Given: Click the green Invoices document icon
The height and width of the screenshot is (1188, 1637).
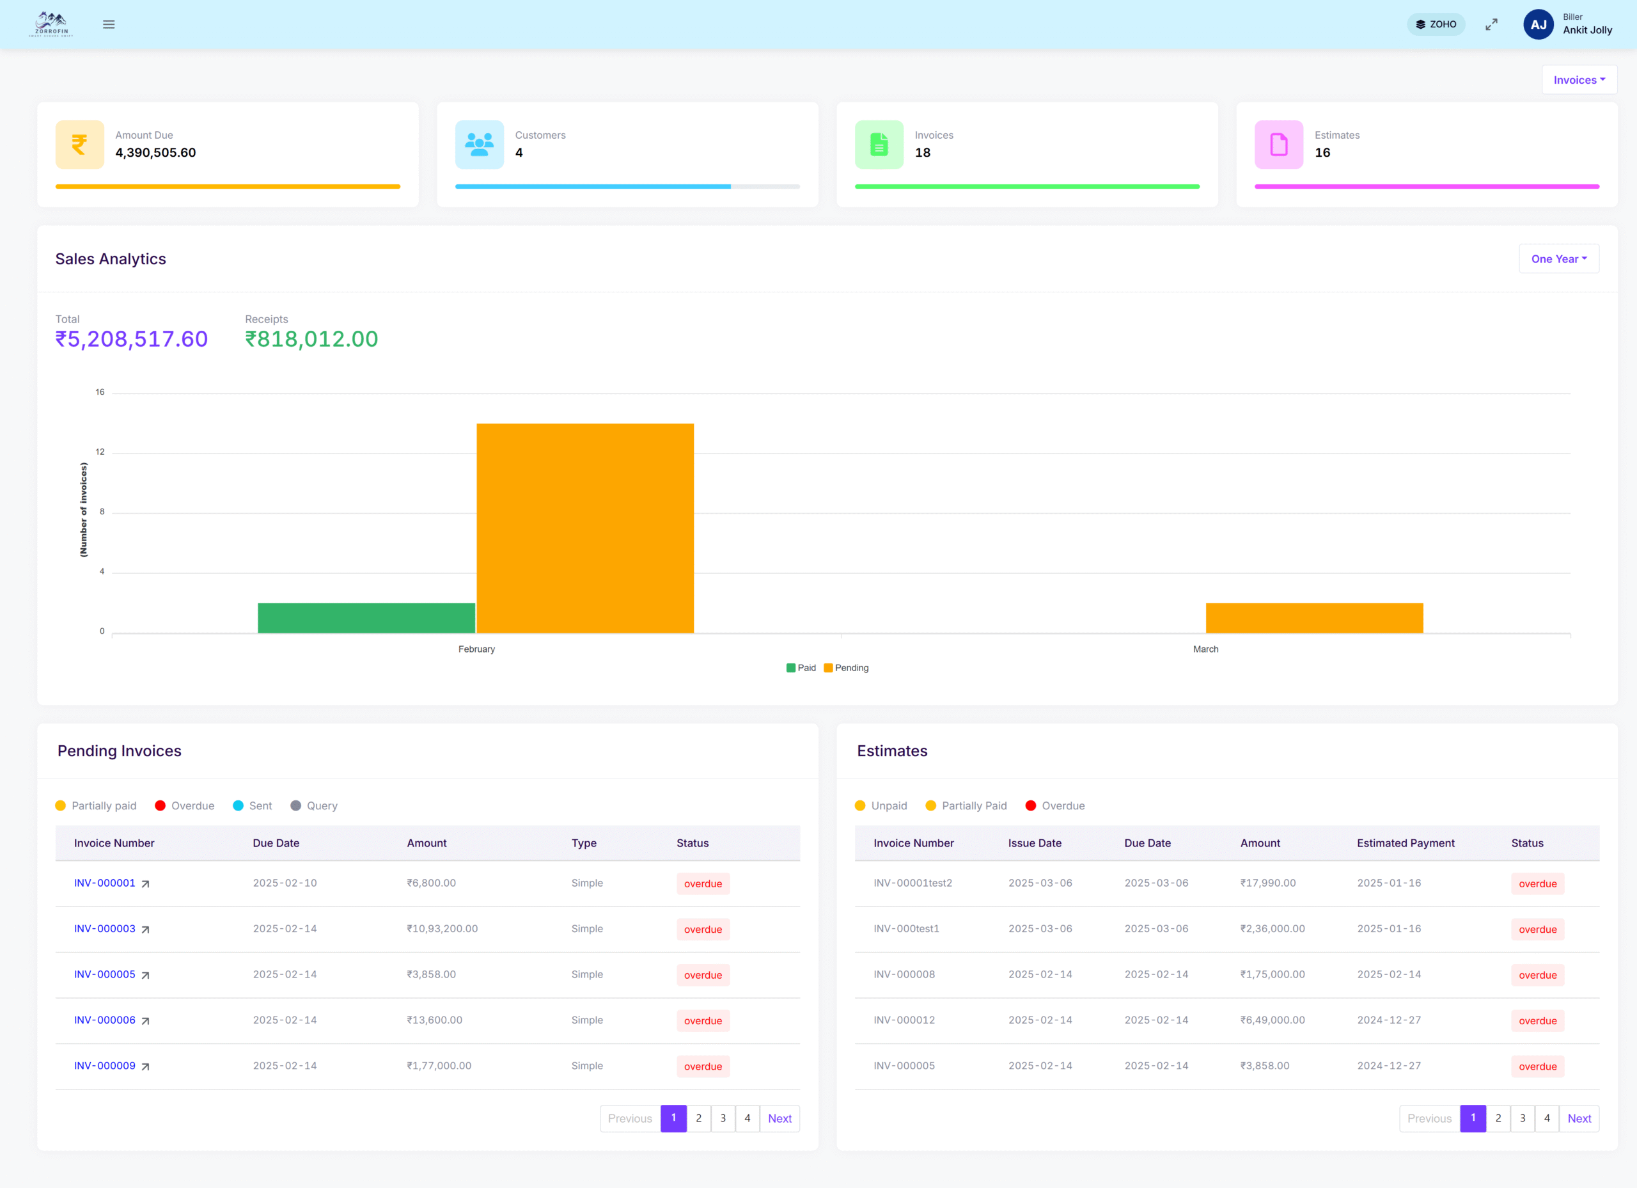Looking at the screenshot, I should [879, 145].
